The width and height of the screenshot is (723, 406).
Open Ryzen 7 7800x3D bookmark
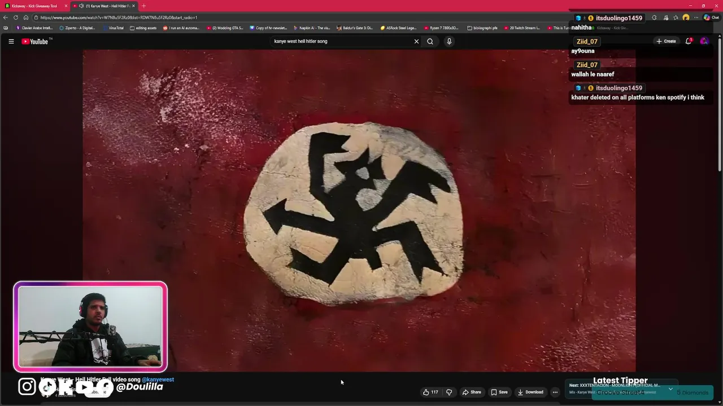click(442, 28)
